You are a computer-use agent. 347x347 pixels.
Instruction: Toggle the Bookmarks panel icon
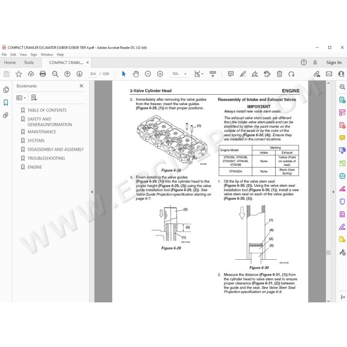pos(6,103)
